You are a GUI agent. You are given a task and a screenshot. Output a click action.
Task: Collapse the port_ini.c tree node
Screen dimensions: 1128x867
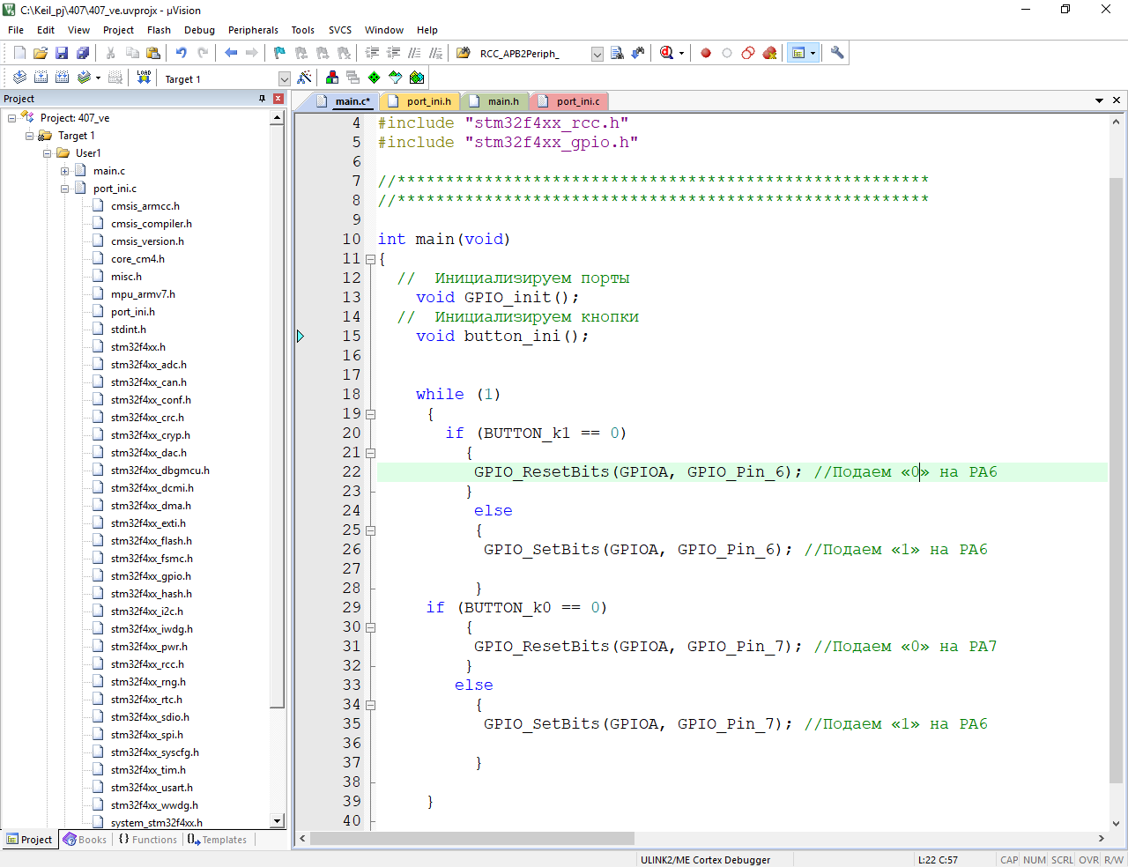(64, 189)
